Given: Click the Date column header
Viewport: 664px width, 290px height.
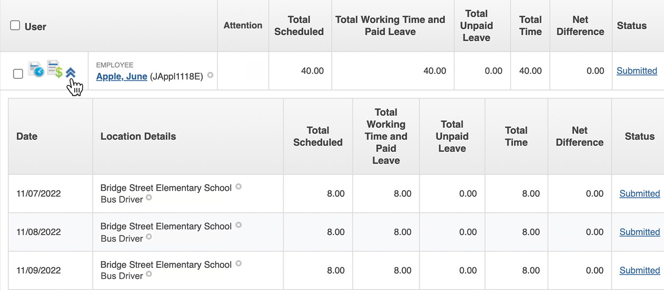Looking at the screenshot, I should click(x=27, y=136).
